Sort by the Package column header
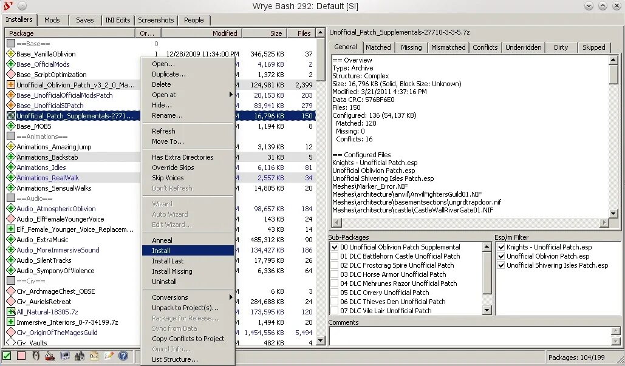The image size is (625, 366). 70,33
